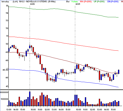Select the "NVLS - NOVELLUS SYSTEMS" title
The height and width of the screenshot is (111, 123).
point(33,1)
